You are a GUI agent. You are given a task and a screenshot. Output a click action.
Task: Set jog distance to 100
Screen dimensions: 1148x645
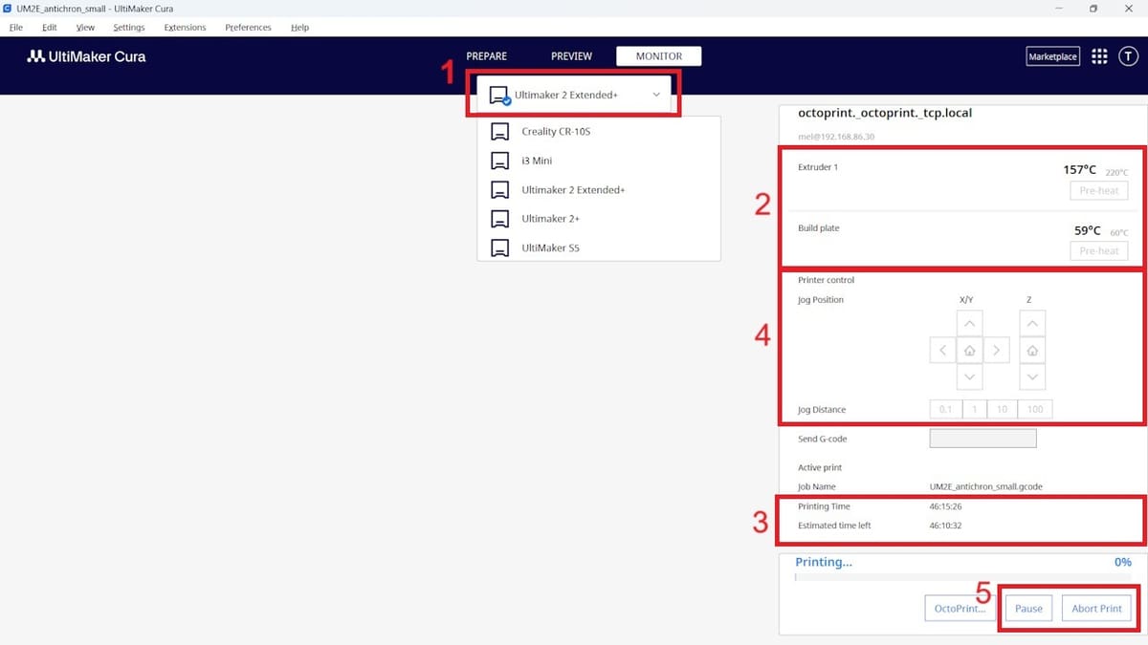point(1035,409)
